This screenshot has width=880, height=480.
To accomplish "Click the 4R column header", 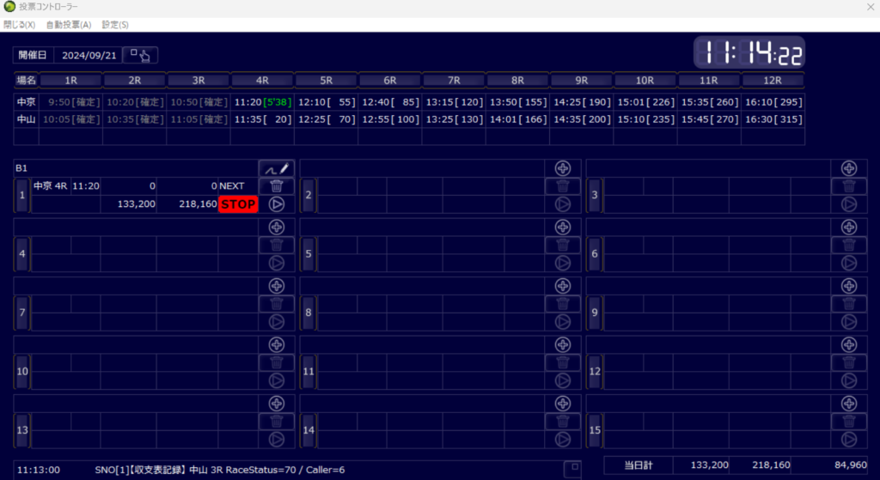I will 262,81.
